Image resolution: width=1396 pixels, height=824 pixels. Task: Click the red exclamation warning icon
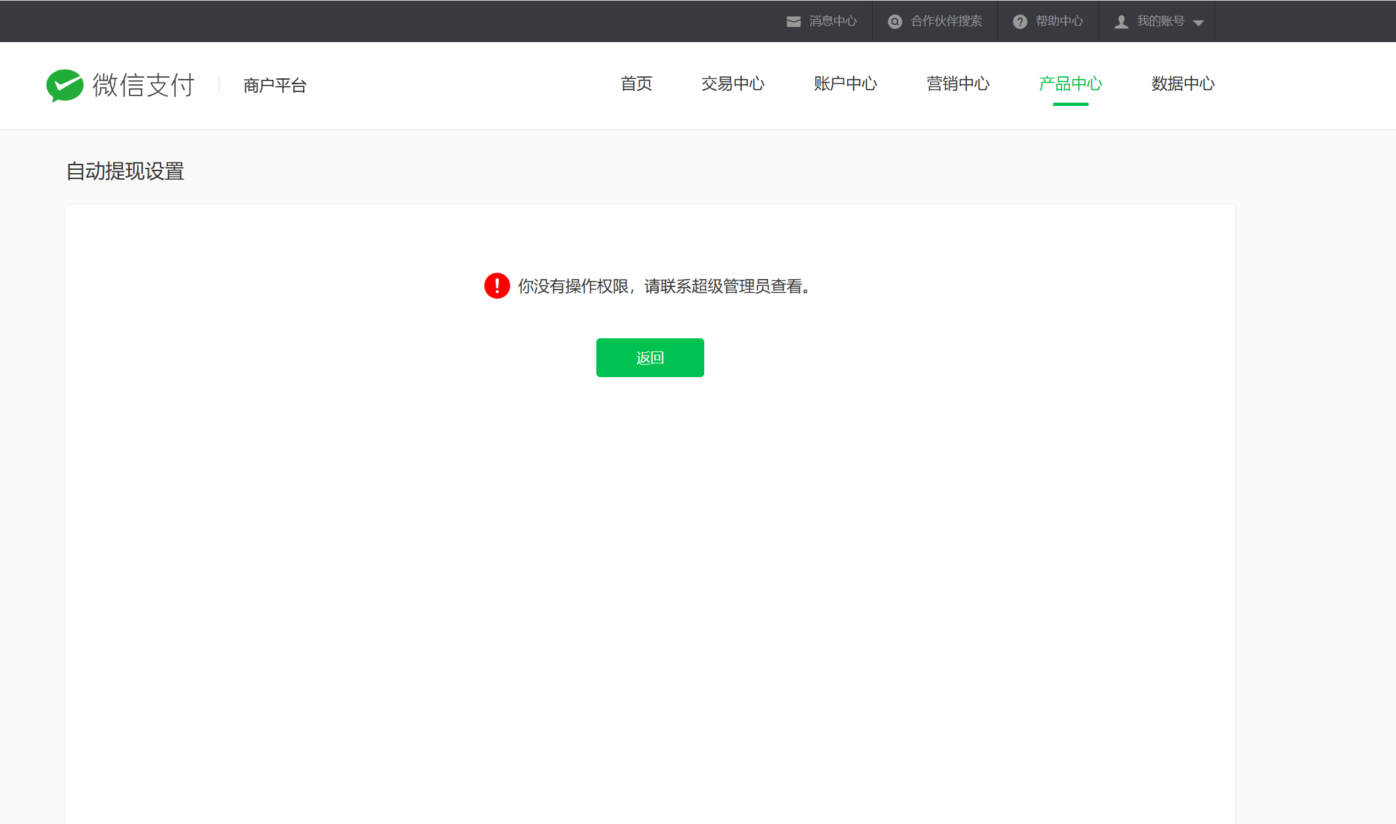[x=497, y=286]
